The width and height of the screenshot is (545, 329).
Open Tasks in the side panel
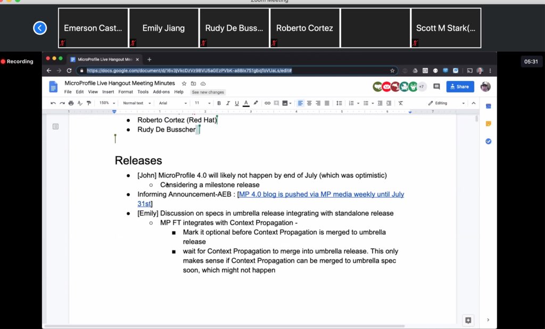point(489,141)
